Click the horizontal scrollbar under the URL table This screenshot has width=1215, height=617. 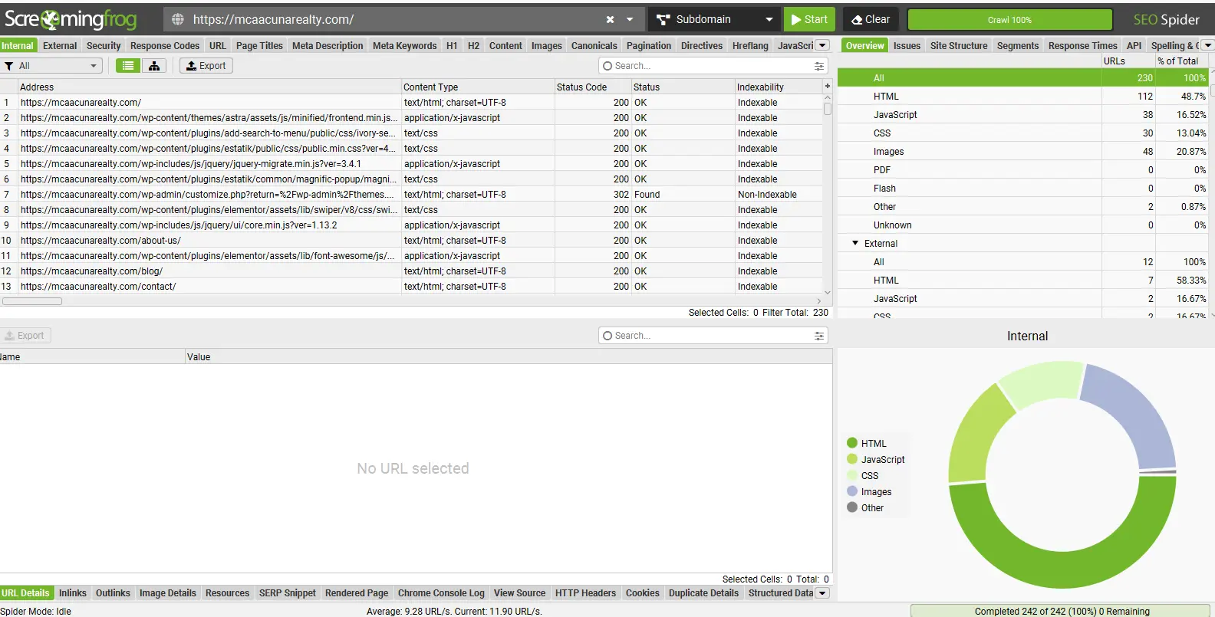[32, 301]
